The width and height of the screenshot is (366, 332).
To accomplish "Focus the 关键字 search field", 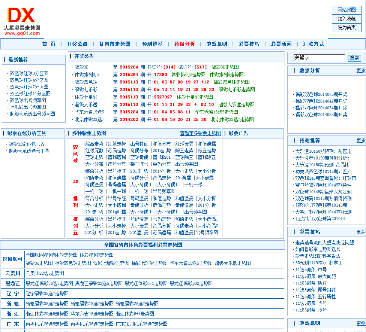I will pos(319,58).
